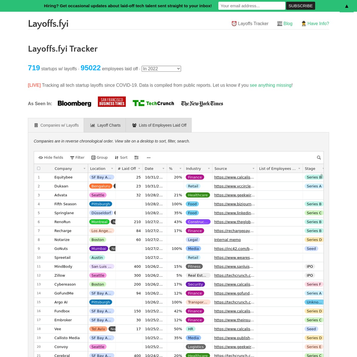Click the Series F stage tag for Cybereason
The height and width of the screenshot is (357, 357).
click(314, 284)
